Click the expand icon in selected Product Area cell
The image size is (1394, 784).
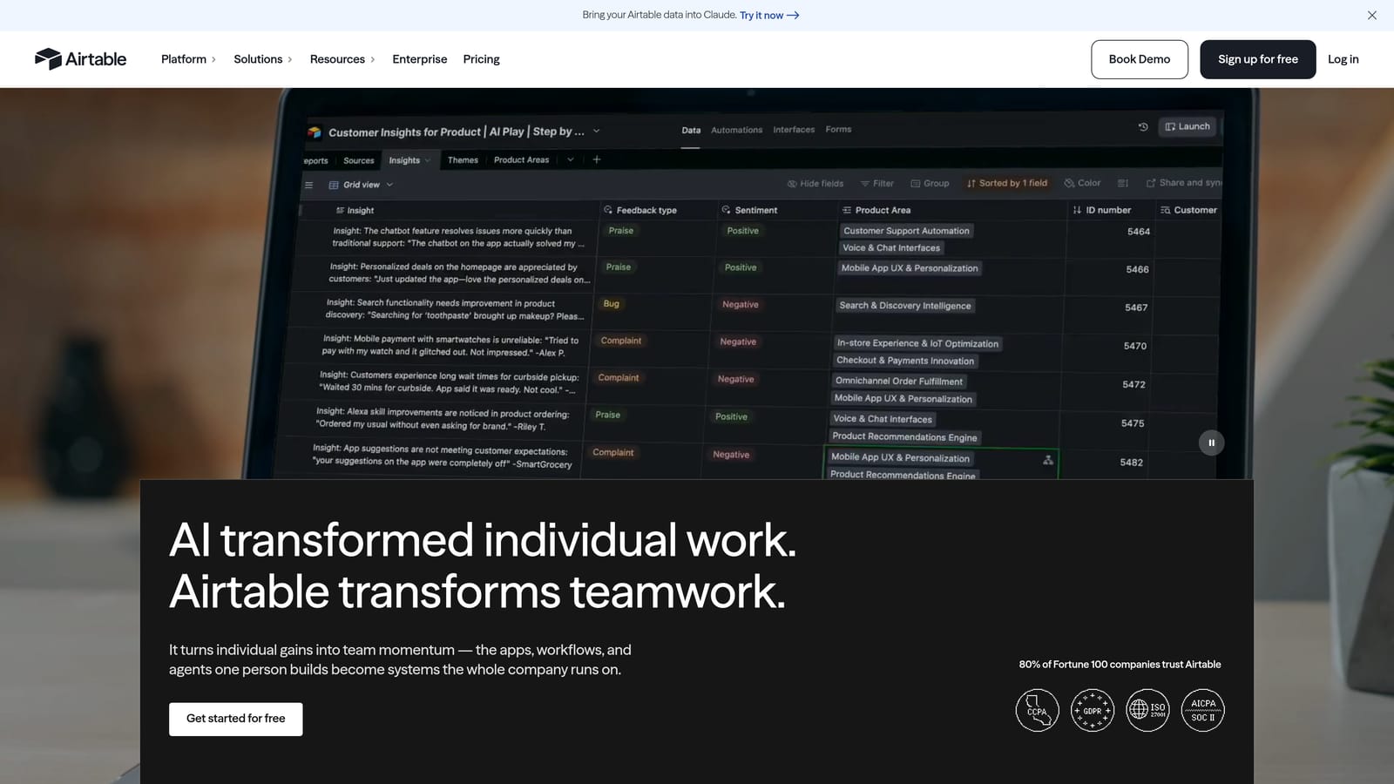coord(1048,460)
